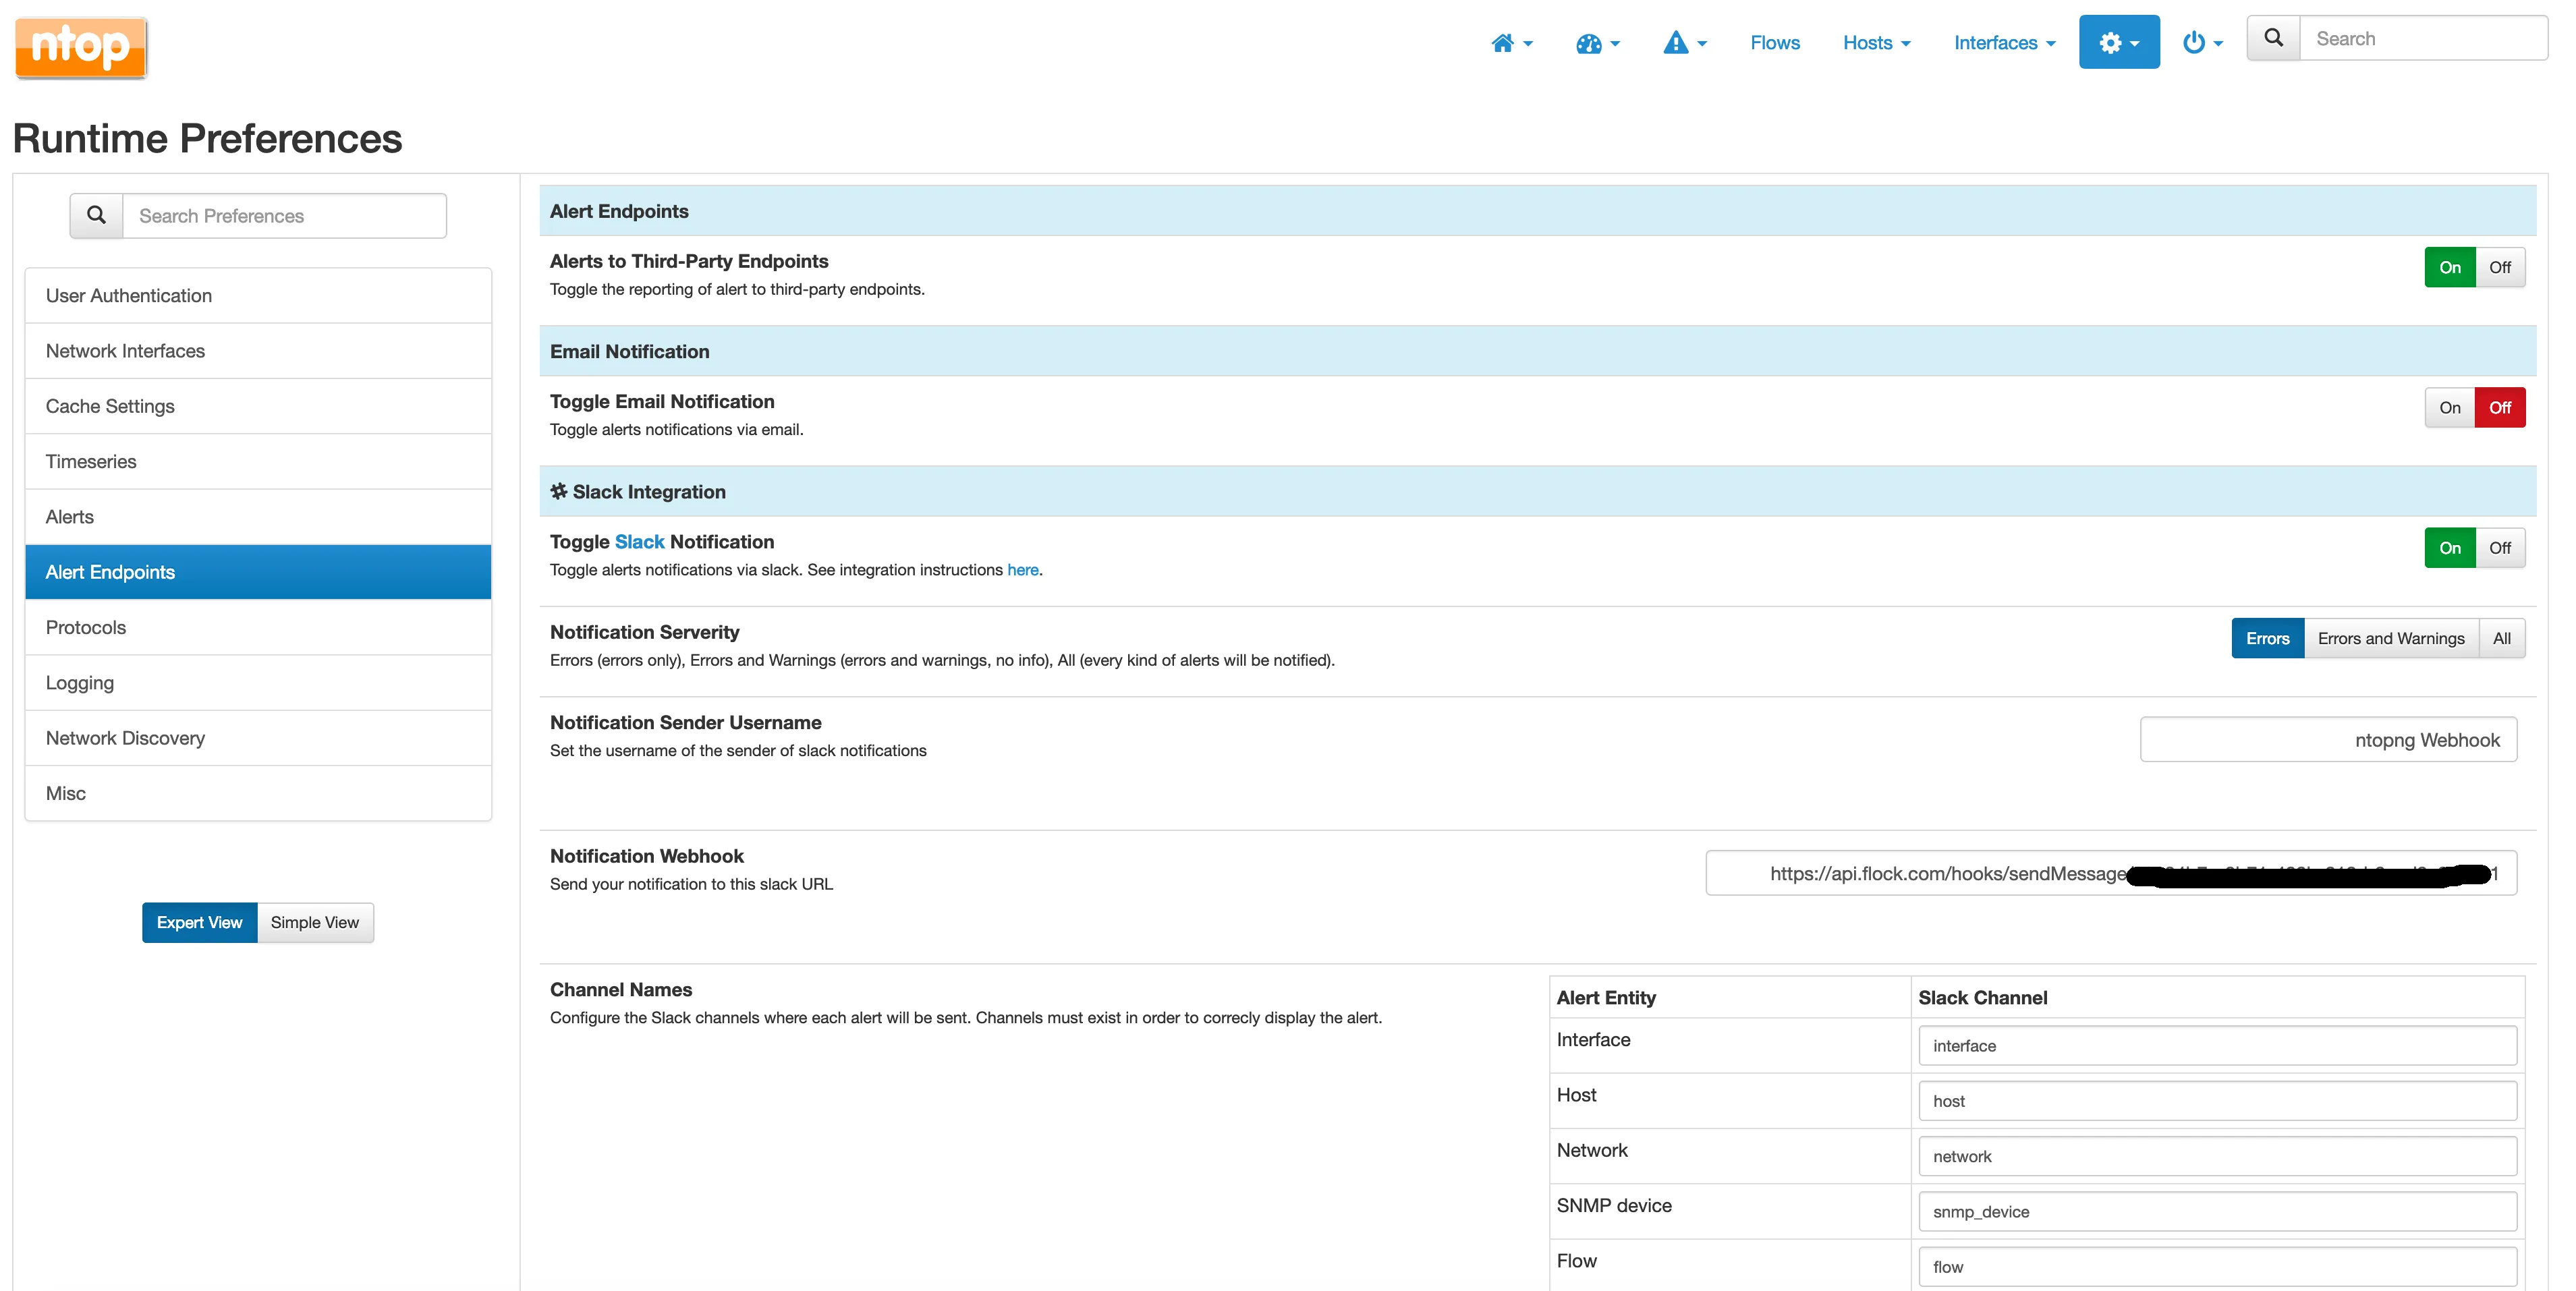Open the power icon menu

coord(2202,43)
